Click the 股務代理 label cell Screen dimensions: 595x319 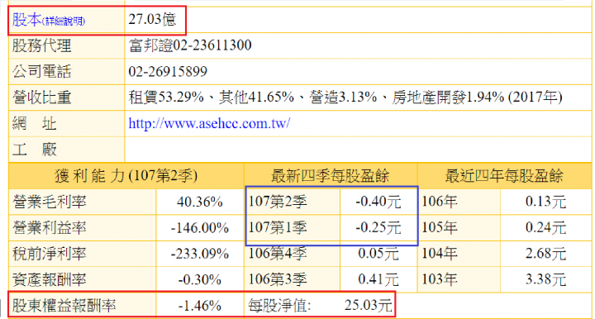[67, 46]
